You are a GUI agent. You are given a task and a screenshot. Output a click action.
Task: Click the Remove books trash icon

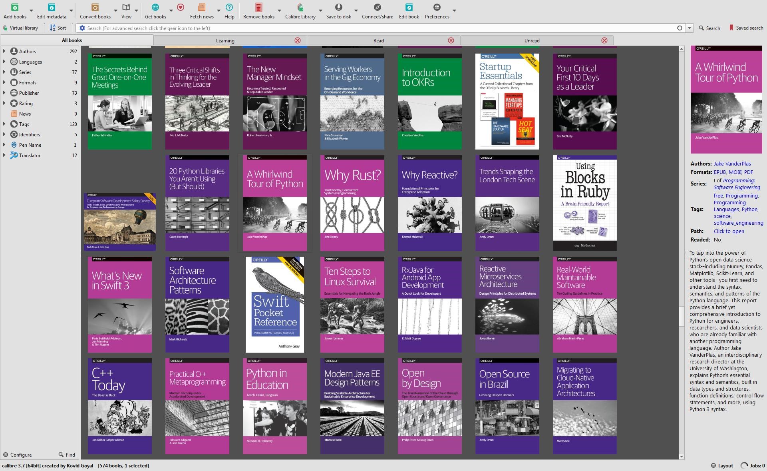[x=258, y=8]
